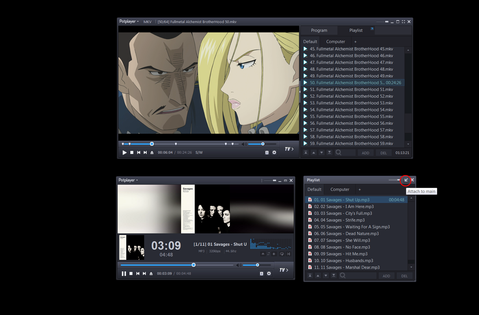Move selected item down in detached playlist
The height and width of the screenshot is (315, 479).
(x=326, y=276)
